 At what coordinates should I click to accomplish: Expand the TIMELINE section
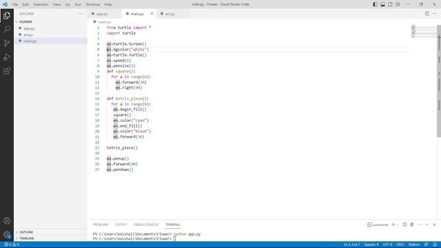(x=50, y=238)
